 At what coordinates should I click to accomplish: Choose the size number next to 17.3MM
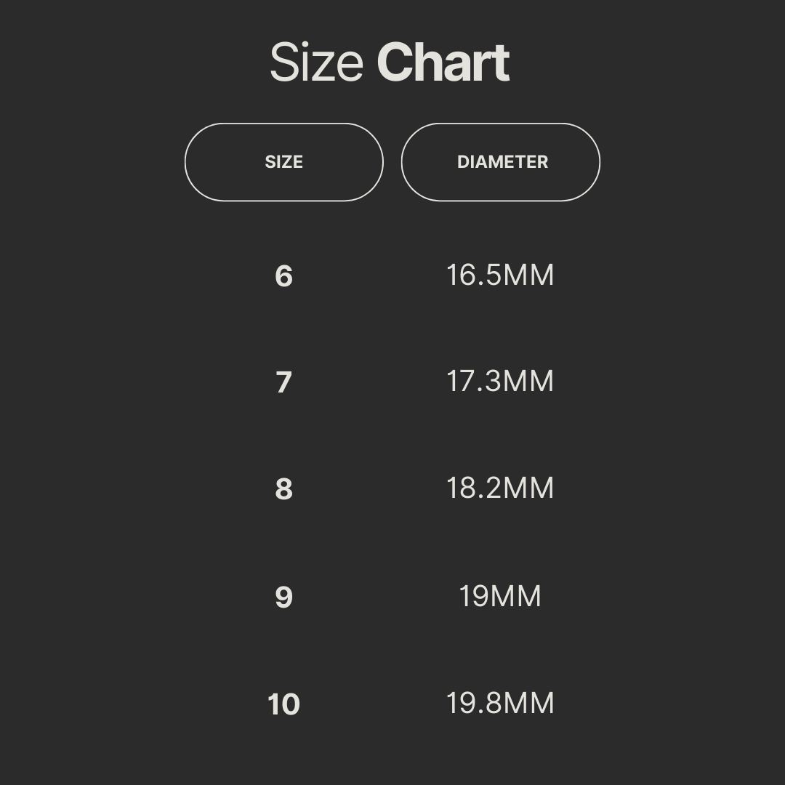click(x=283, y=382)
